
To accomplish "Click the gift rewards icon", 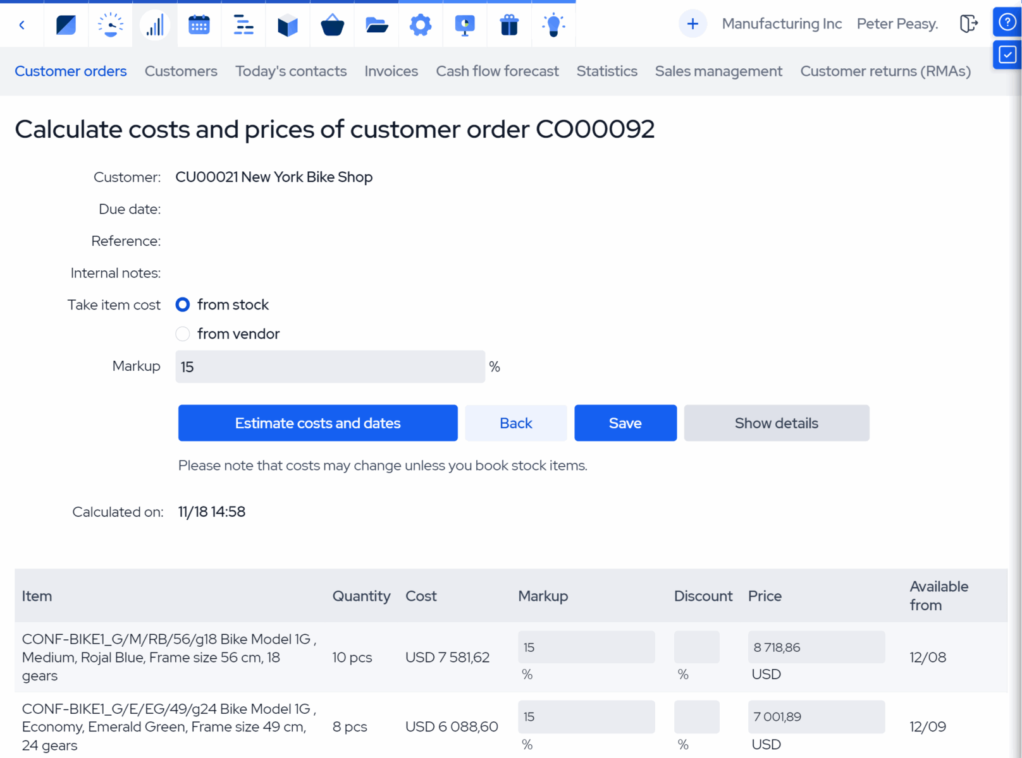I will (509, 24).
